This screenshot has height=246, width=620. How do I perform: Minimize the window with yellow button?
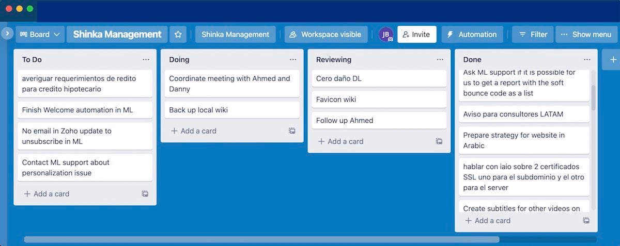pyautogui.click(x=20, y=9)
